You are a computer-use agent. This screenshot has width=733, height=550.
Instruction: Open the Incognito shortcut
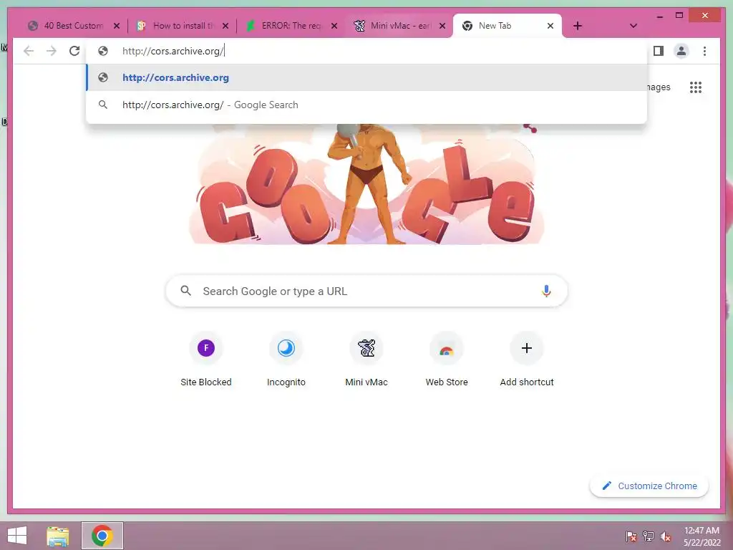(286, 360)
